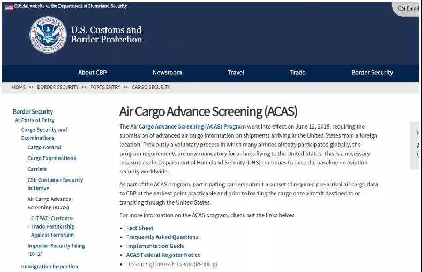Screen dimensions: 422x272
Task: Open Cargo Security and Examinations sidebar link
Action: tap(44, 134)
